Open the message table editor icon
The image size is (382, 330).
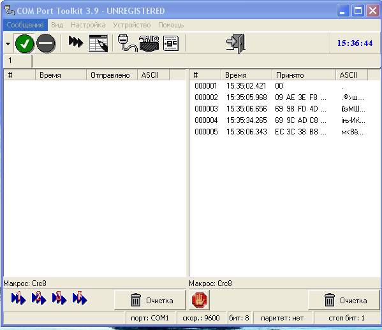98,43
